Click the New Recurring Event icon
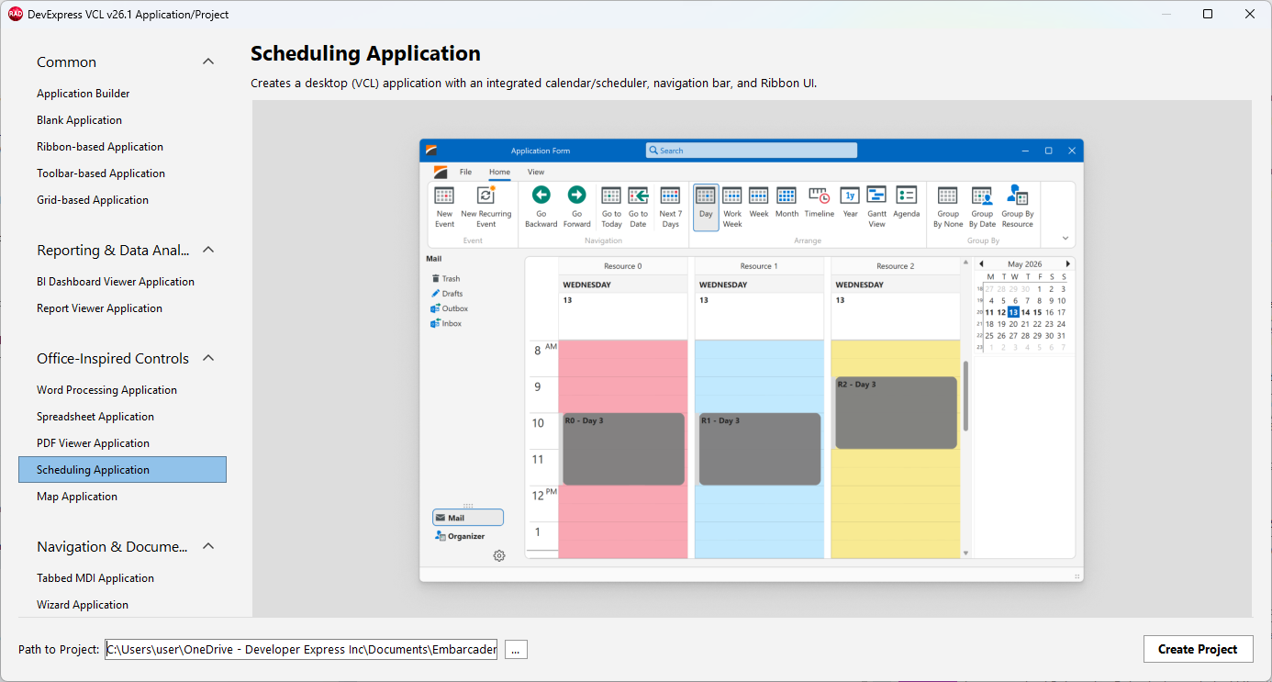 point(485,196)
